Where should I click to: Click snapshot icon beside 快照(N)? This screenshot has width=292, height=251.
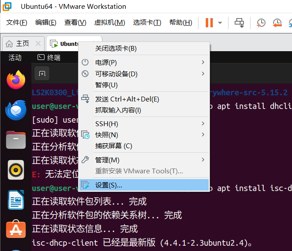point(85,135)
